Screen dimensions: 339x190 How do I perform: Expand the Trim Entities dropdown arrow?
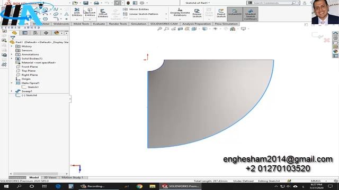tap(77, 20)
